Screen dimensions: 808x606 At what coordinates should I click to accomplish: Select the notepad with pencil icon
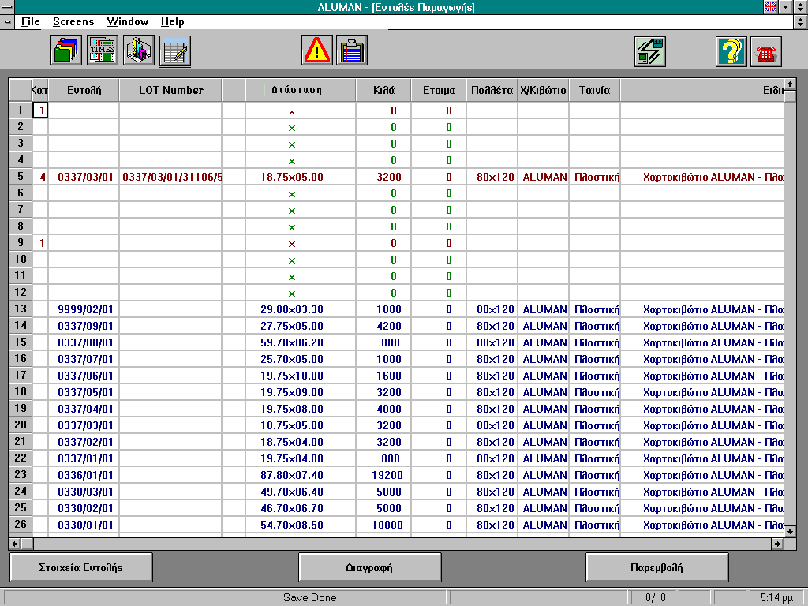click(174, 52)
